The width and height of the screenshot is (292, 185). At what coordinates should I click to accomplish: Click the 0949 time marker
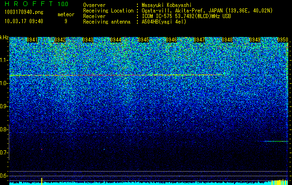click(255, 40)
